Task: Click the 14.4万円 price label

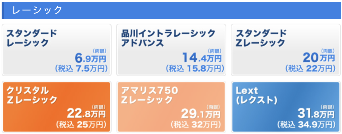Action: pos(202,59)
